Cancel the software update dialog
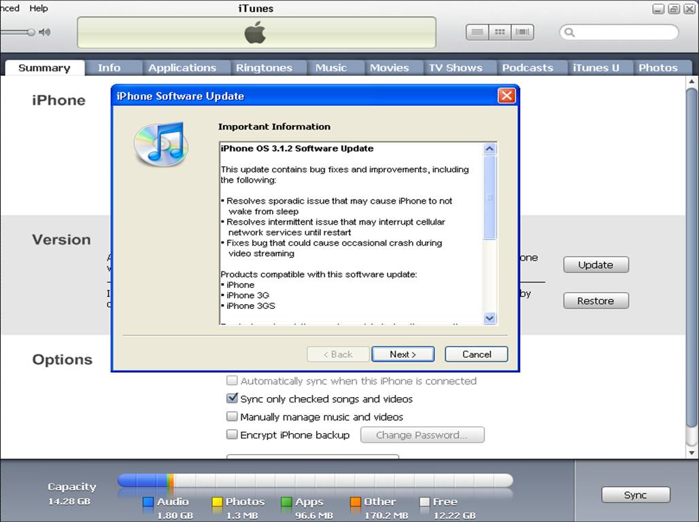 coord(476,354)
